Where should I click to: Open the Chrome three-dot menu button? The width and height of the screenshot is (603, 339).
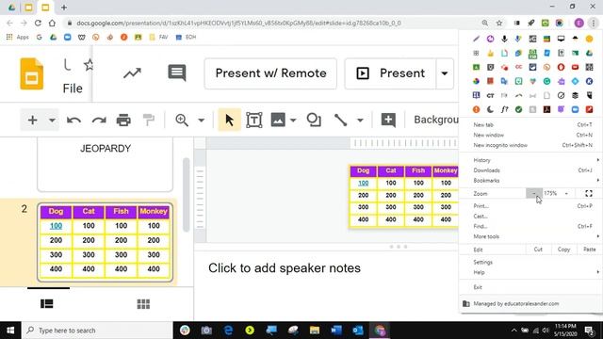coord(593,23)
